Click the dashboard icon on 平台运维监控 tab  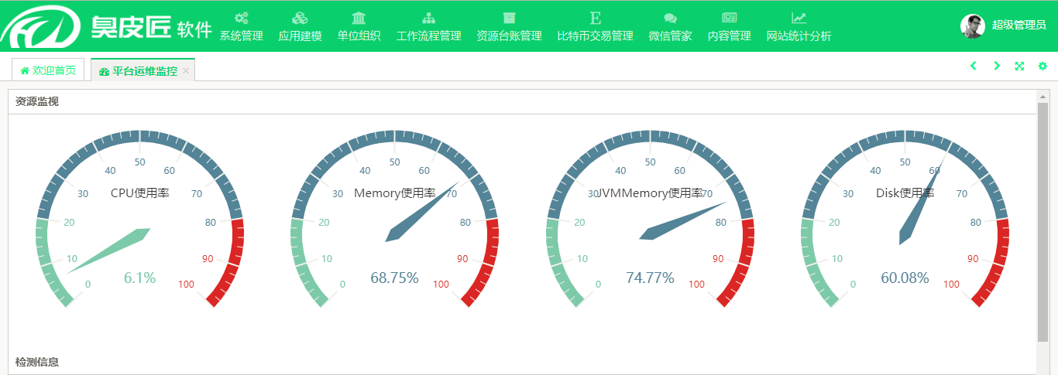pyautogui.click(x=105, y=71)
